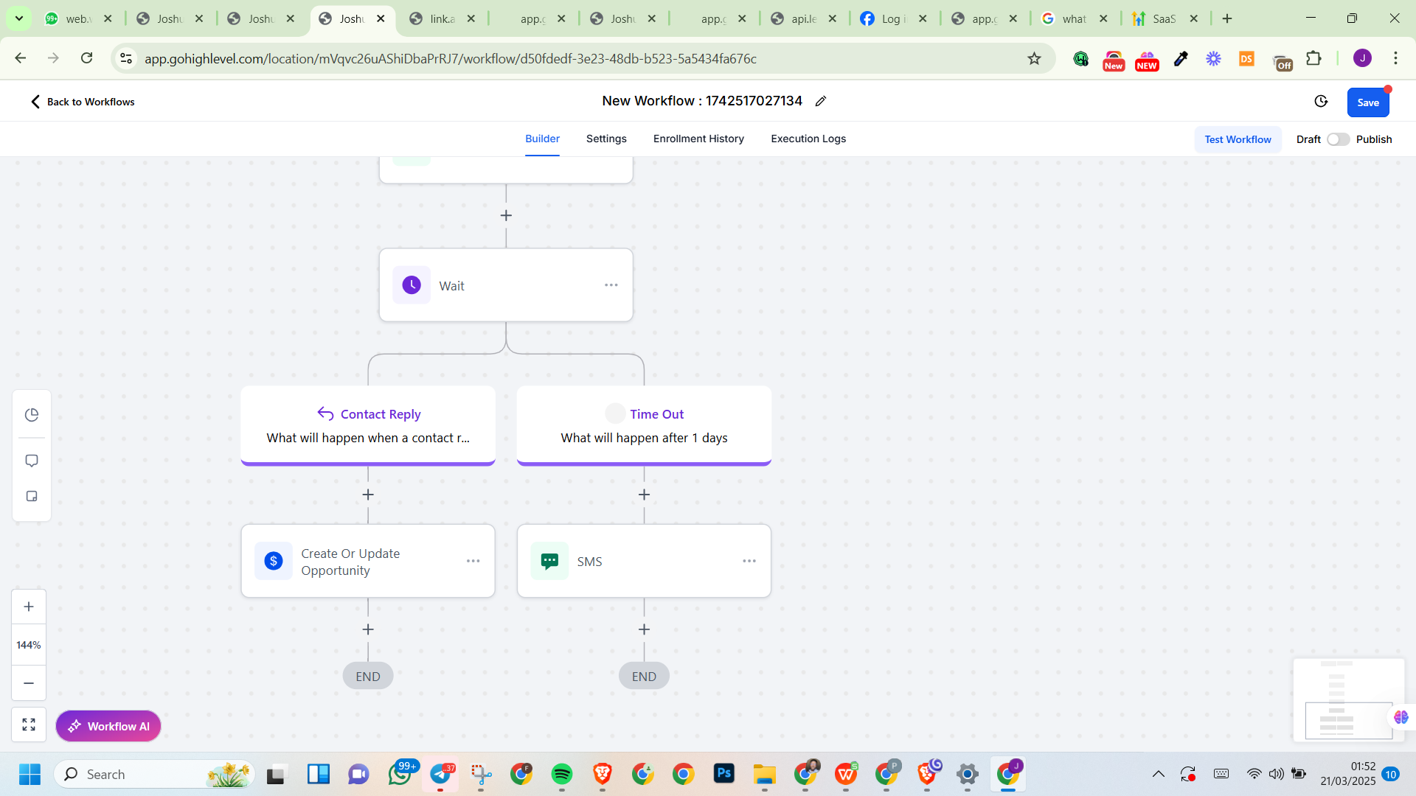The image size is (1416, 796).
Task: Open version history clock icon
Action: (1321, 102)
